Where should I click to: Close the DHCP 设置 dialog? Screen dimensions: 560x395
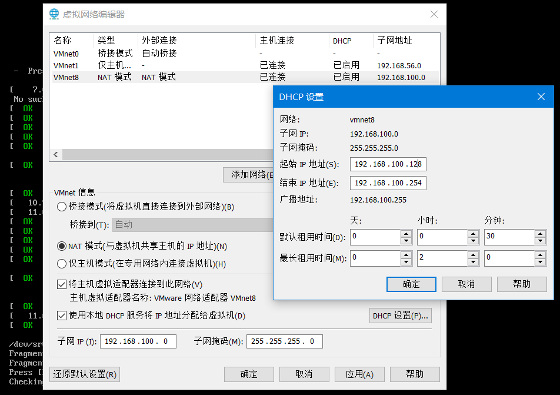[x=541, y=97]
